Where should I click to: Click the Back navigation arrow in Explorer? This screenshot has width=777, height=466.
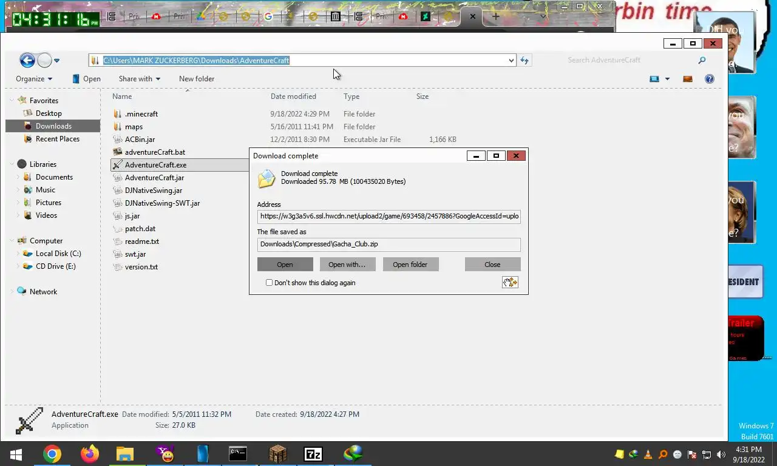pyautogui.click(x=27, y=60)
